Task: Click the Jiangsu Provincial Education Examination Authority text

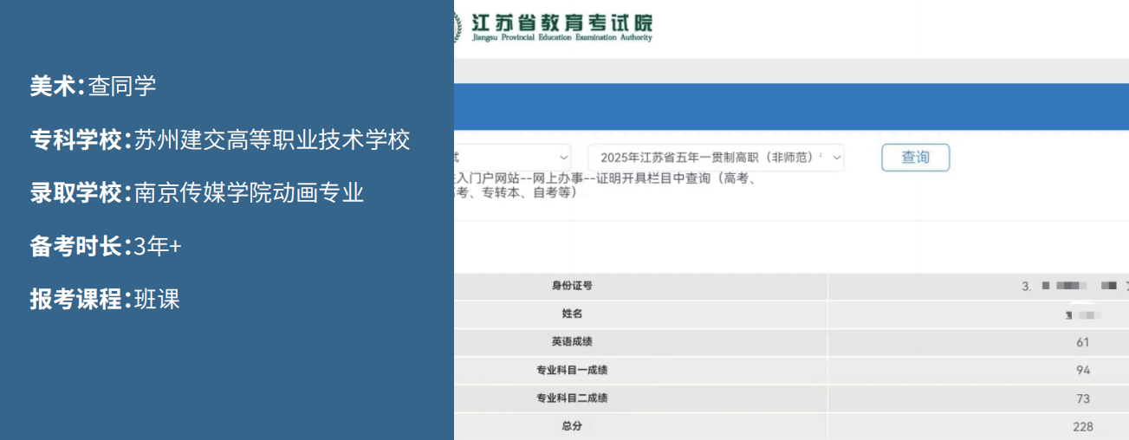Action: (x=562, y=38)
